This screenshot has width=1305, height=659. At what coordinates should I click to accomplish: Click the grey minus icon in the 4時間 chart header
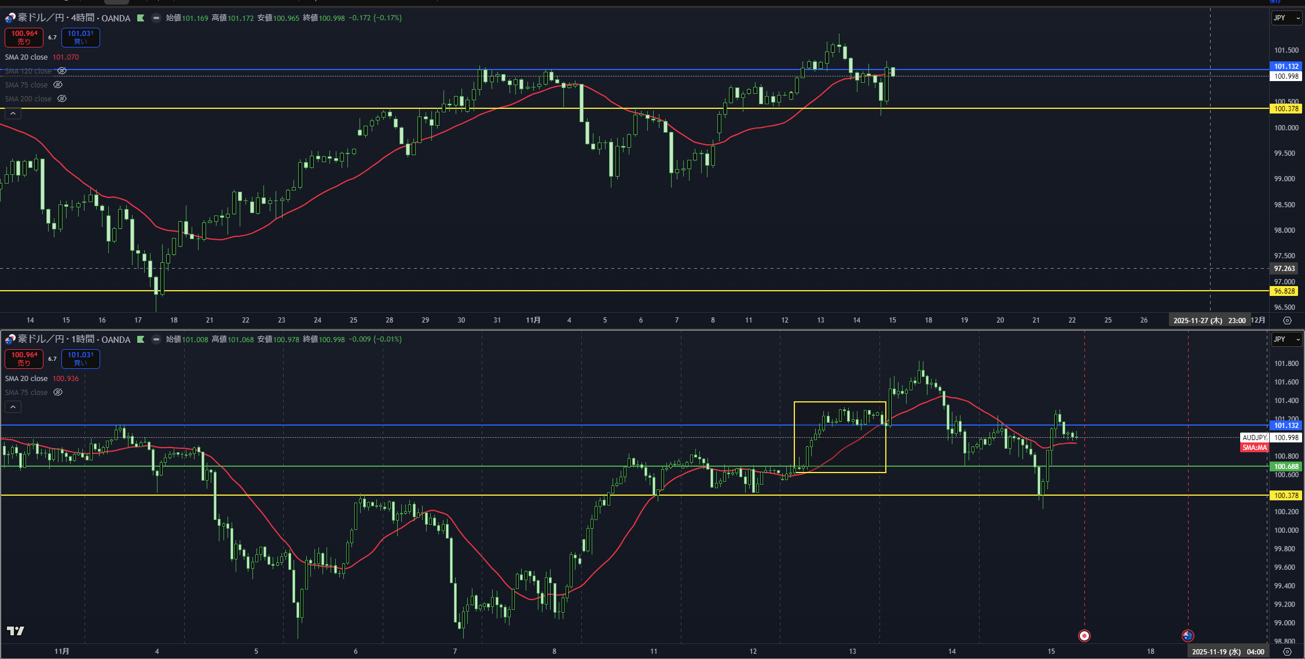click(x=156, y=18)
